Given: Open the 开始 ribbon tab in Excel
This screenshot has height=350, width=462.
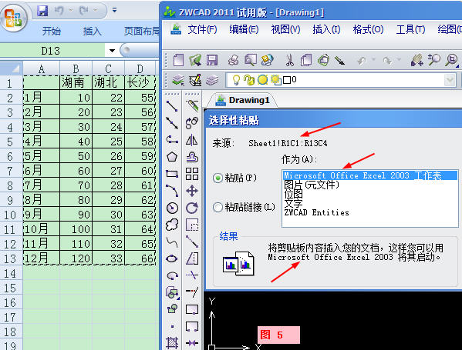Looking at the screenshot, I should (x=52, y=31).
